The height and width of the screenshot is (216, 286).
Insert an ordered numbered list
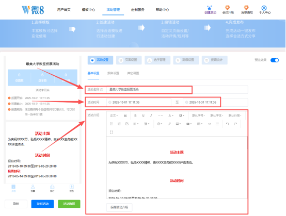click(119, 124)
